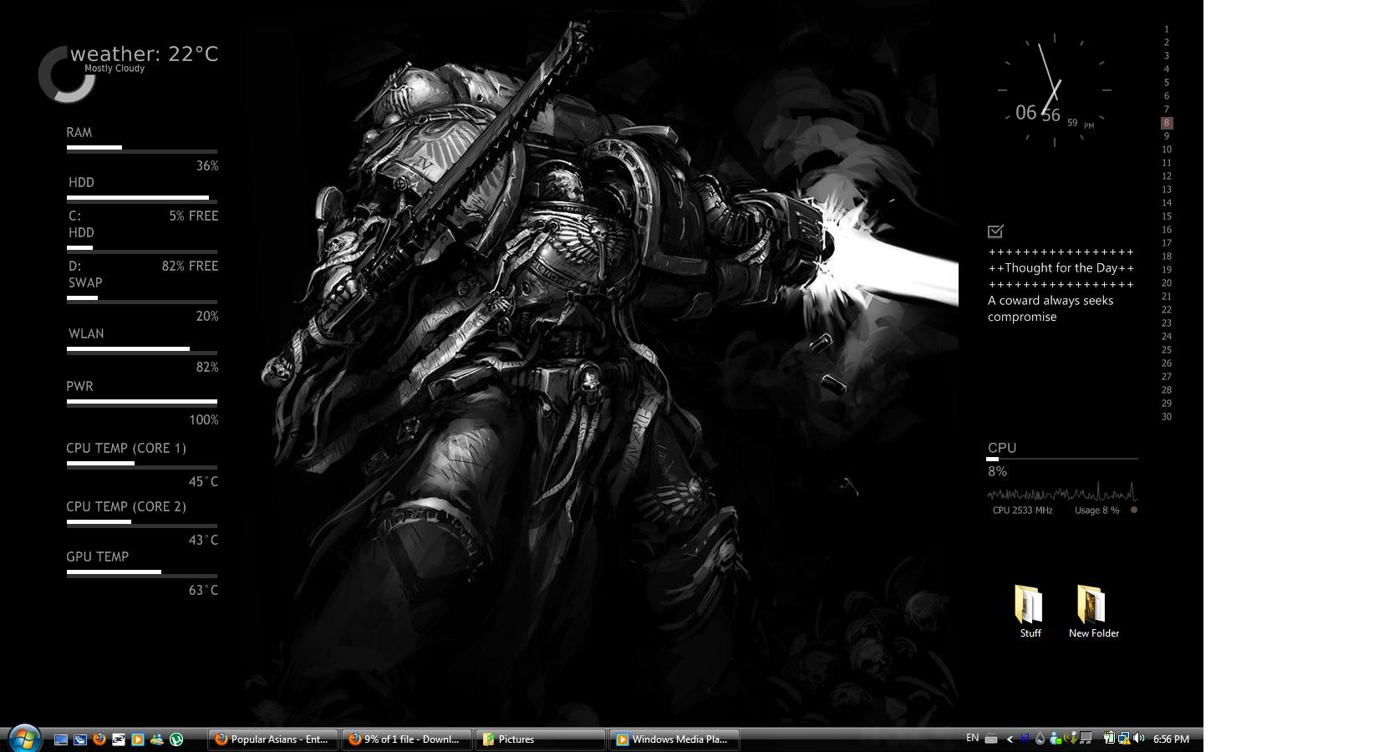Launch uTorrent from quick launch bar
This screenshot has height=752, width=1394.
[176, 739]
